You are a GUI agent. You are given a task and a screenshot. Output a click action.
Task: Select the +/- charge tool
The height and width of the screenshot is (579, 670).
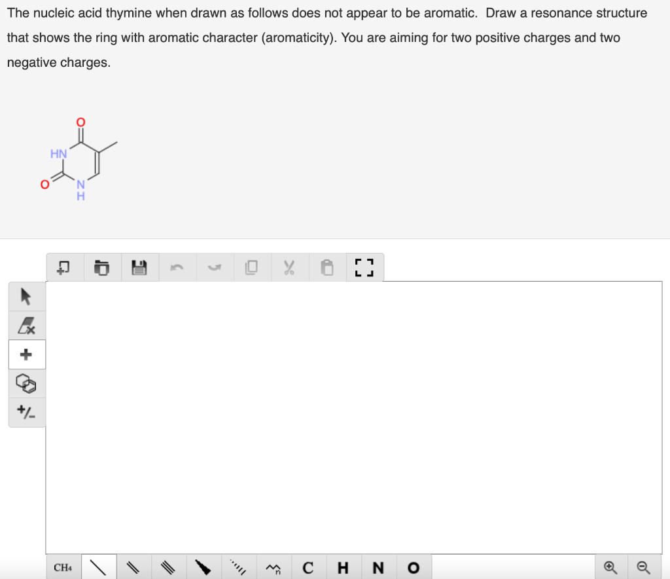tap(26, 413)
